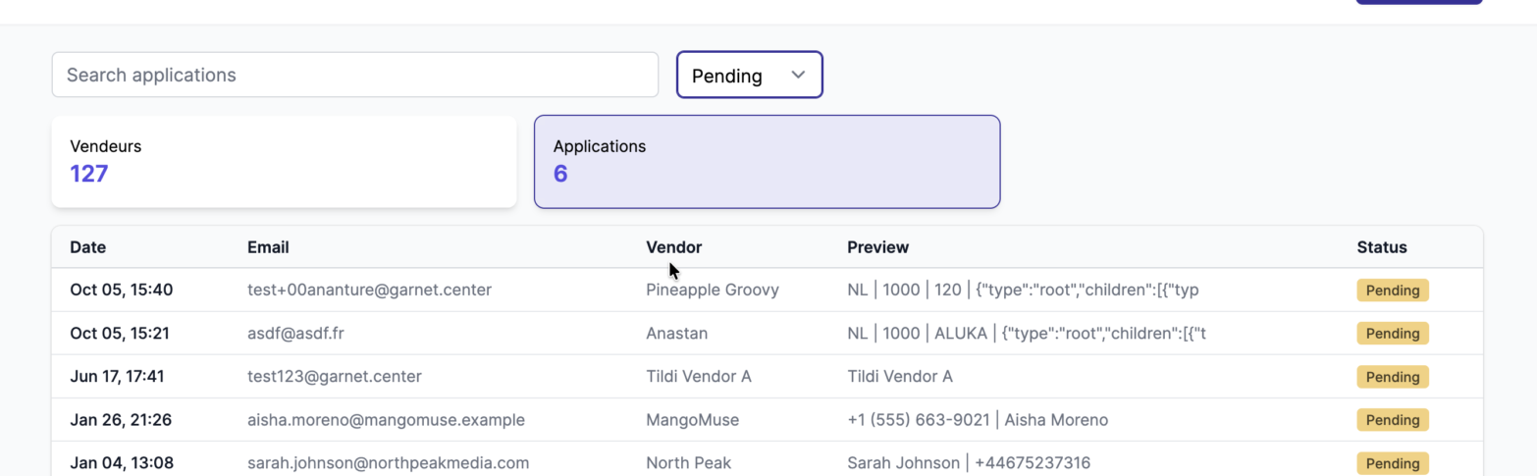This screenshot has width=1537, height=476.
Task: Click the North Peak vendor cell
Action: [688, 462]
